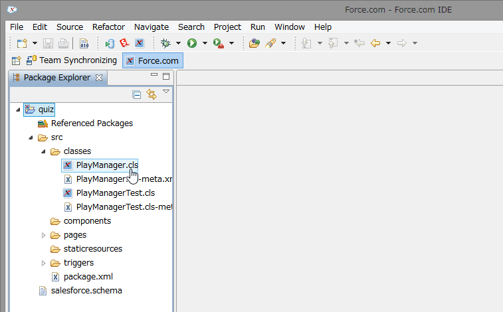Maximize the Package Explorer view

[x=166, y=76]
